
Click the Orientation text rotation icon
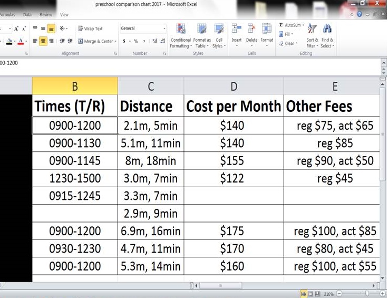point(62,28)
